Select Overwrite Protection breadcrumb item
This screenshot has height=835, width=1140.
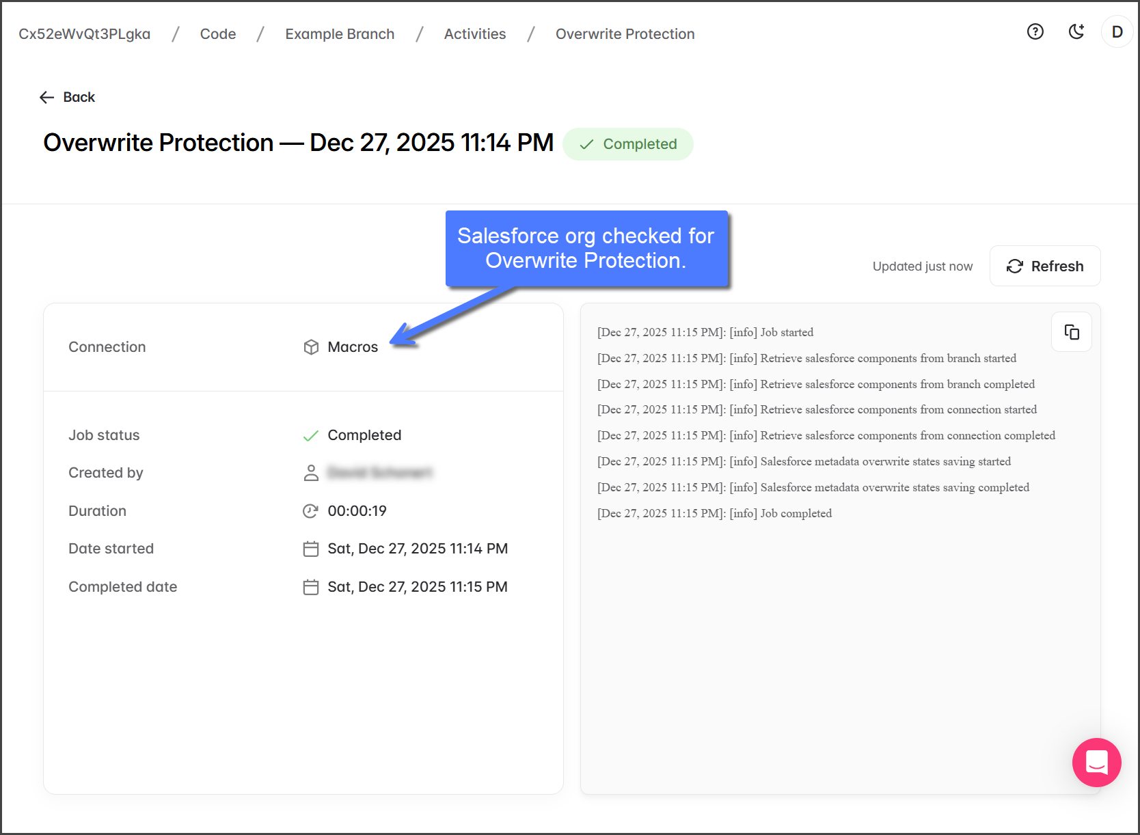625,34
